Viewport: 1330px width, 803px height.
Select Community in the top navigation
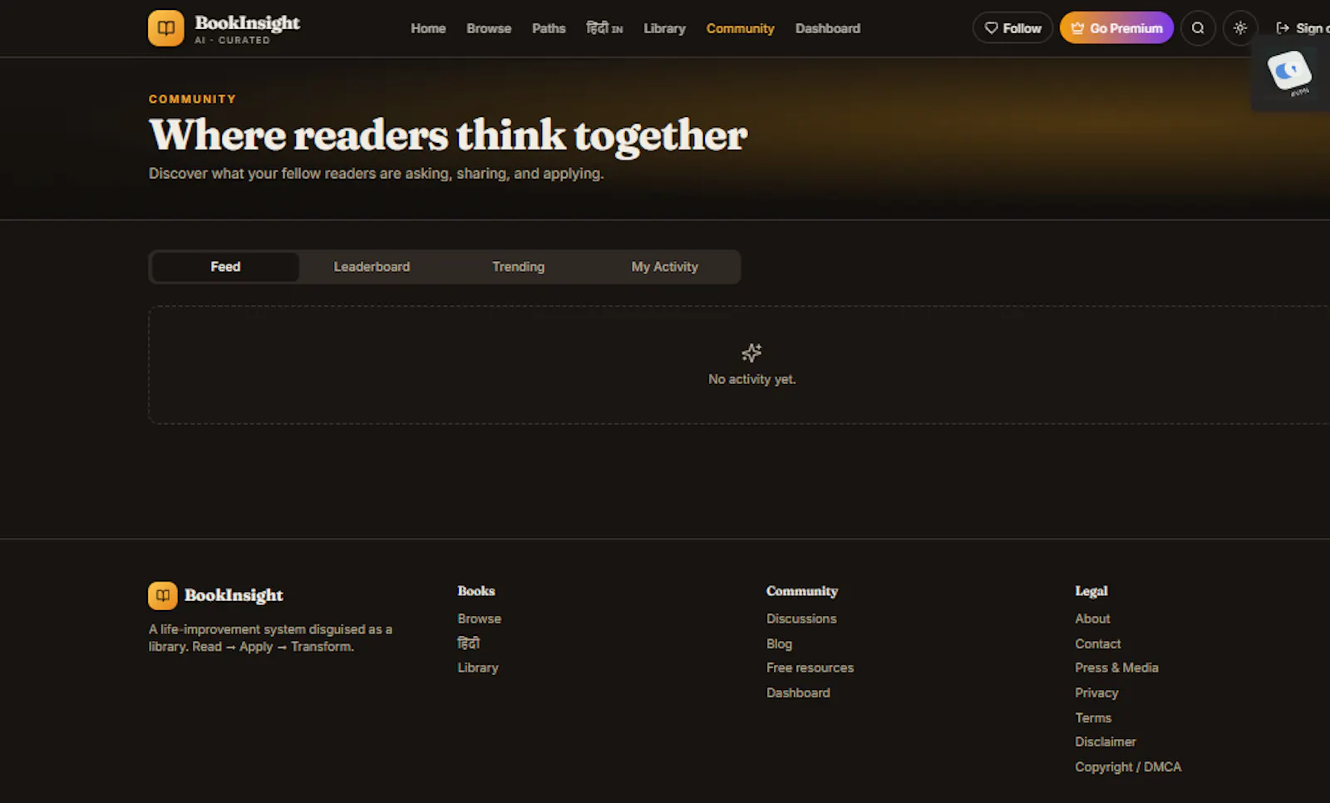[740, 28]
